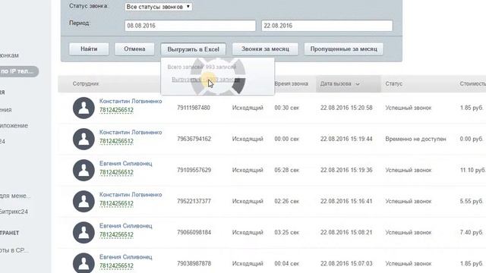
Task: Click Выгрузить в Excel button
Action: click(x=193, y=49)
